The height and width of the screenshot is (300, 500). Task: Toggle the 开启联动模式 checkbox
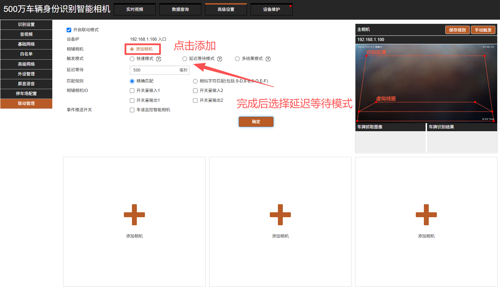click(69, 30)
